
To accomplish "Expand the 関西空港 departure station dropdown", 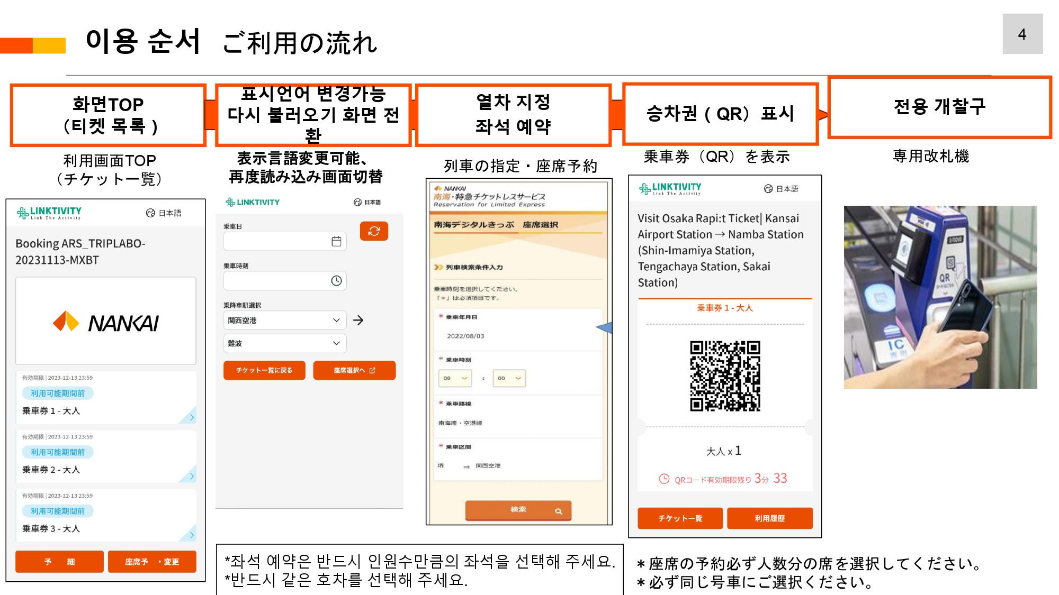I will point(284,321).
